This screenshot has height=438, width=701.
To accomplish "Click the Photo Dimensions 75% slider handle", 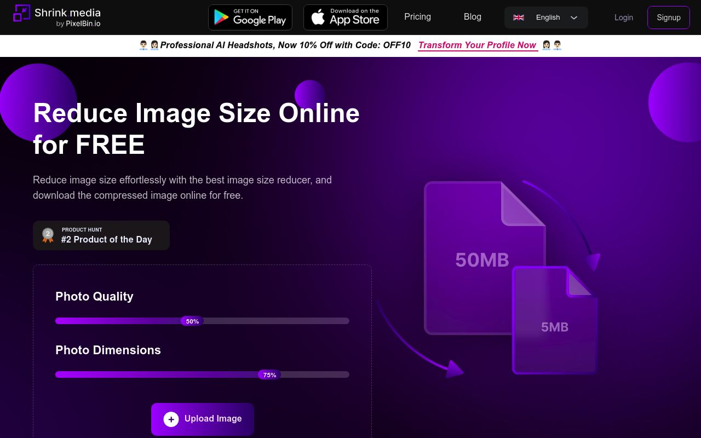I will pyautogui.click(x=269, y=375).
